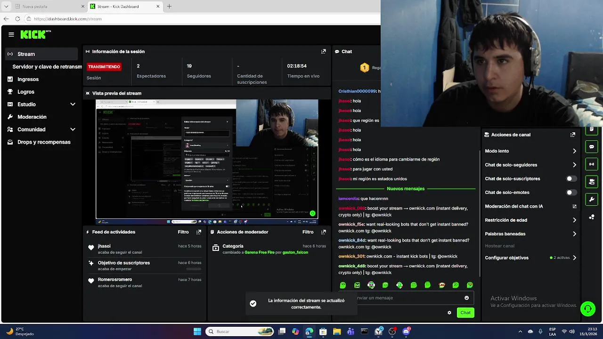Pop out the Información de la sesión panel

coord(323,51)
